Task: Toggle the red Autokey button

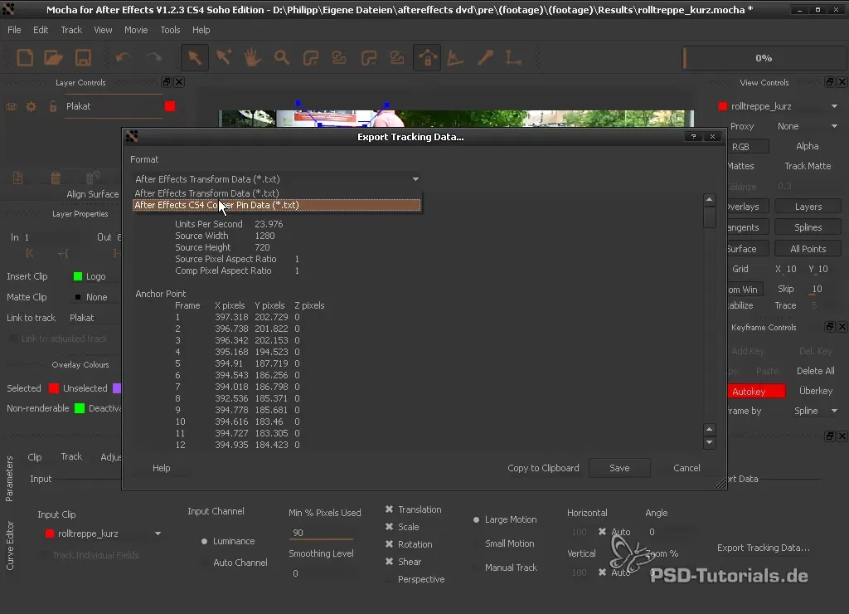Action: (756, 392)
